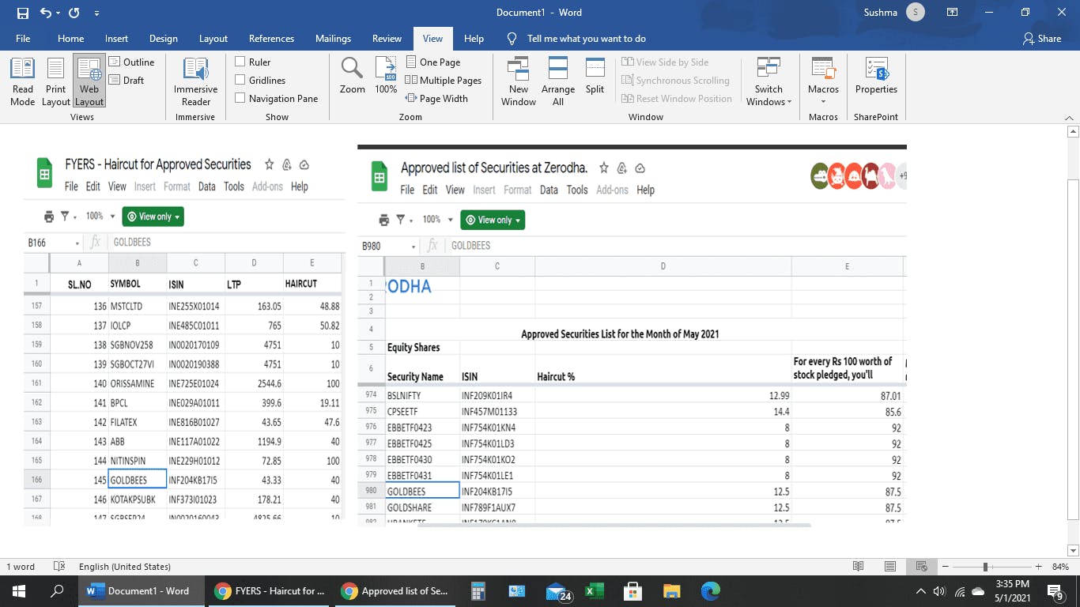Viewport: 1080px width, 607px height.
Task: Toggle the Gridlines checkbox
Action: (240, 80)
